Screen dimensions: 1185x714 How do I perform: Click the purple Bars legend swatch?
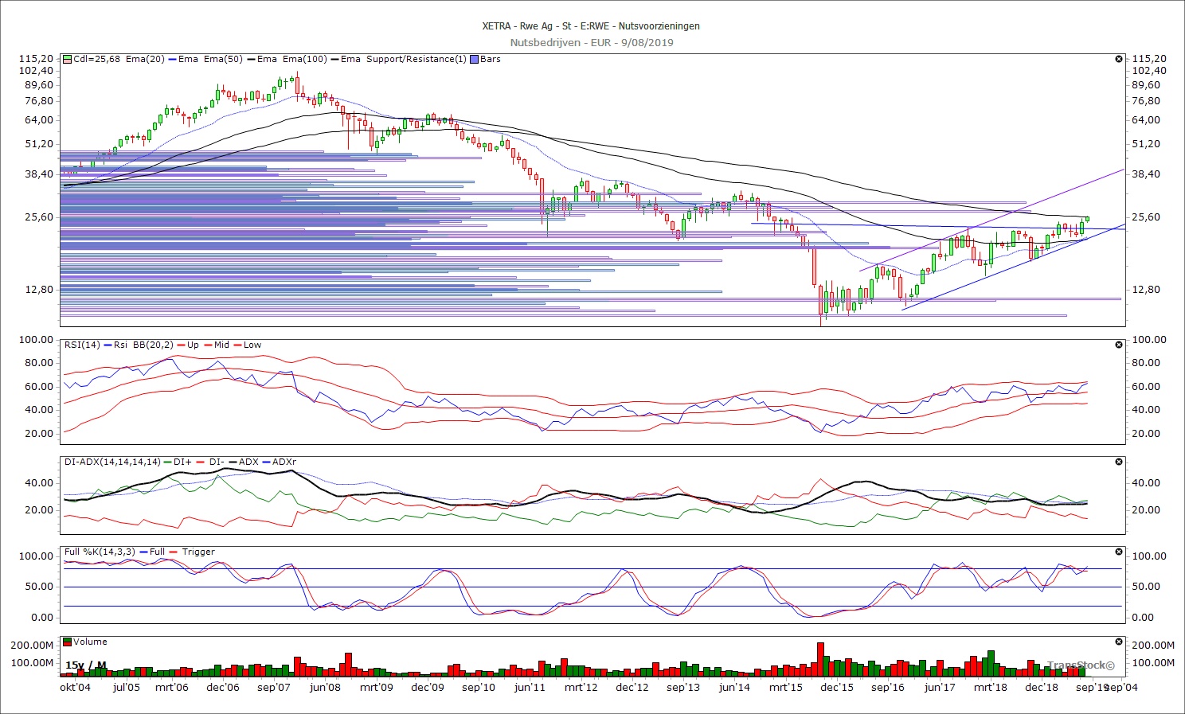pos(475,59)
